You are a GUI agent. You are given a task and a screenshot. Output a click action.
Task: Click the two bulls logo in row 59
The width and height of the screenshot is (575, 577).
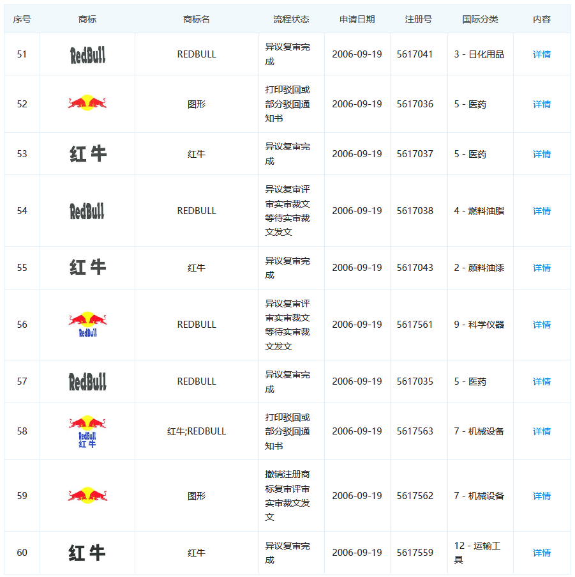87,495
